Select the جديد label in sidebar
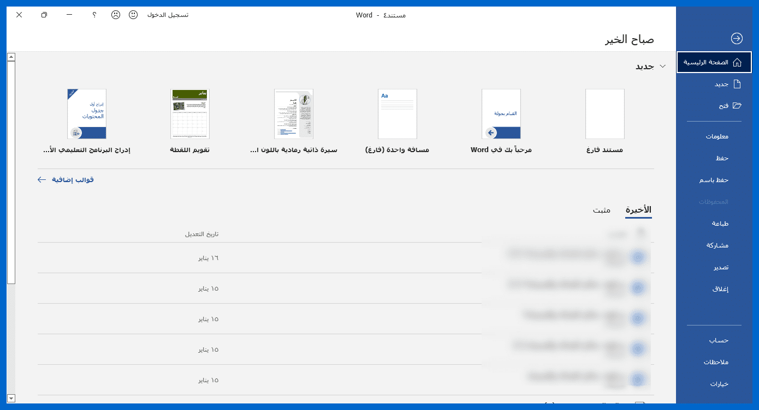759x410 pixels. pos(722,84)
